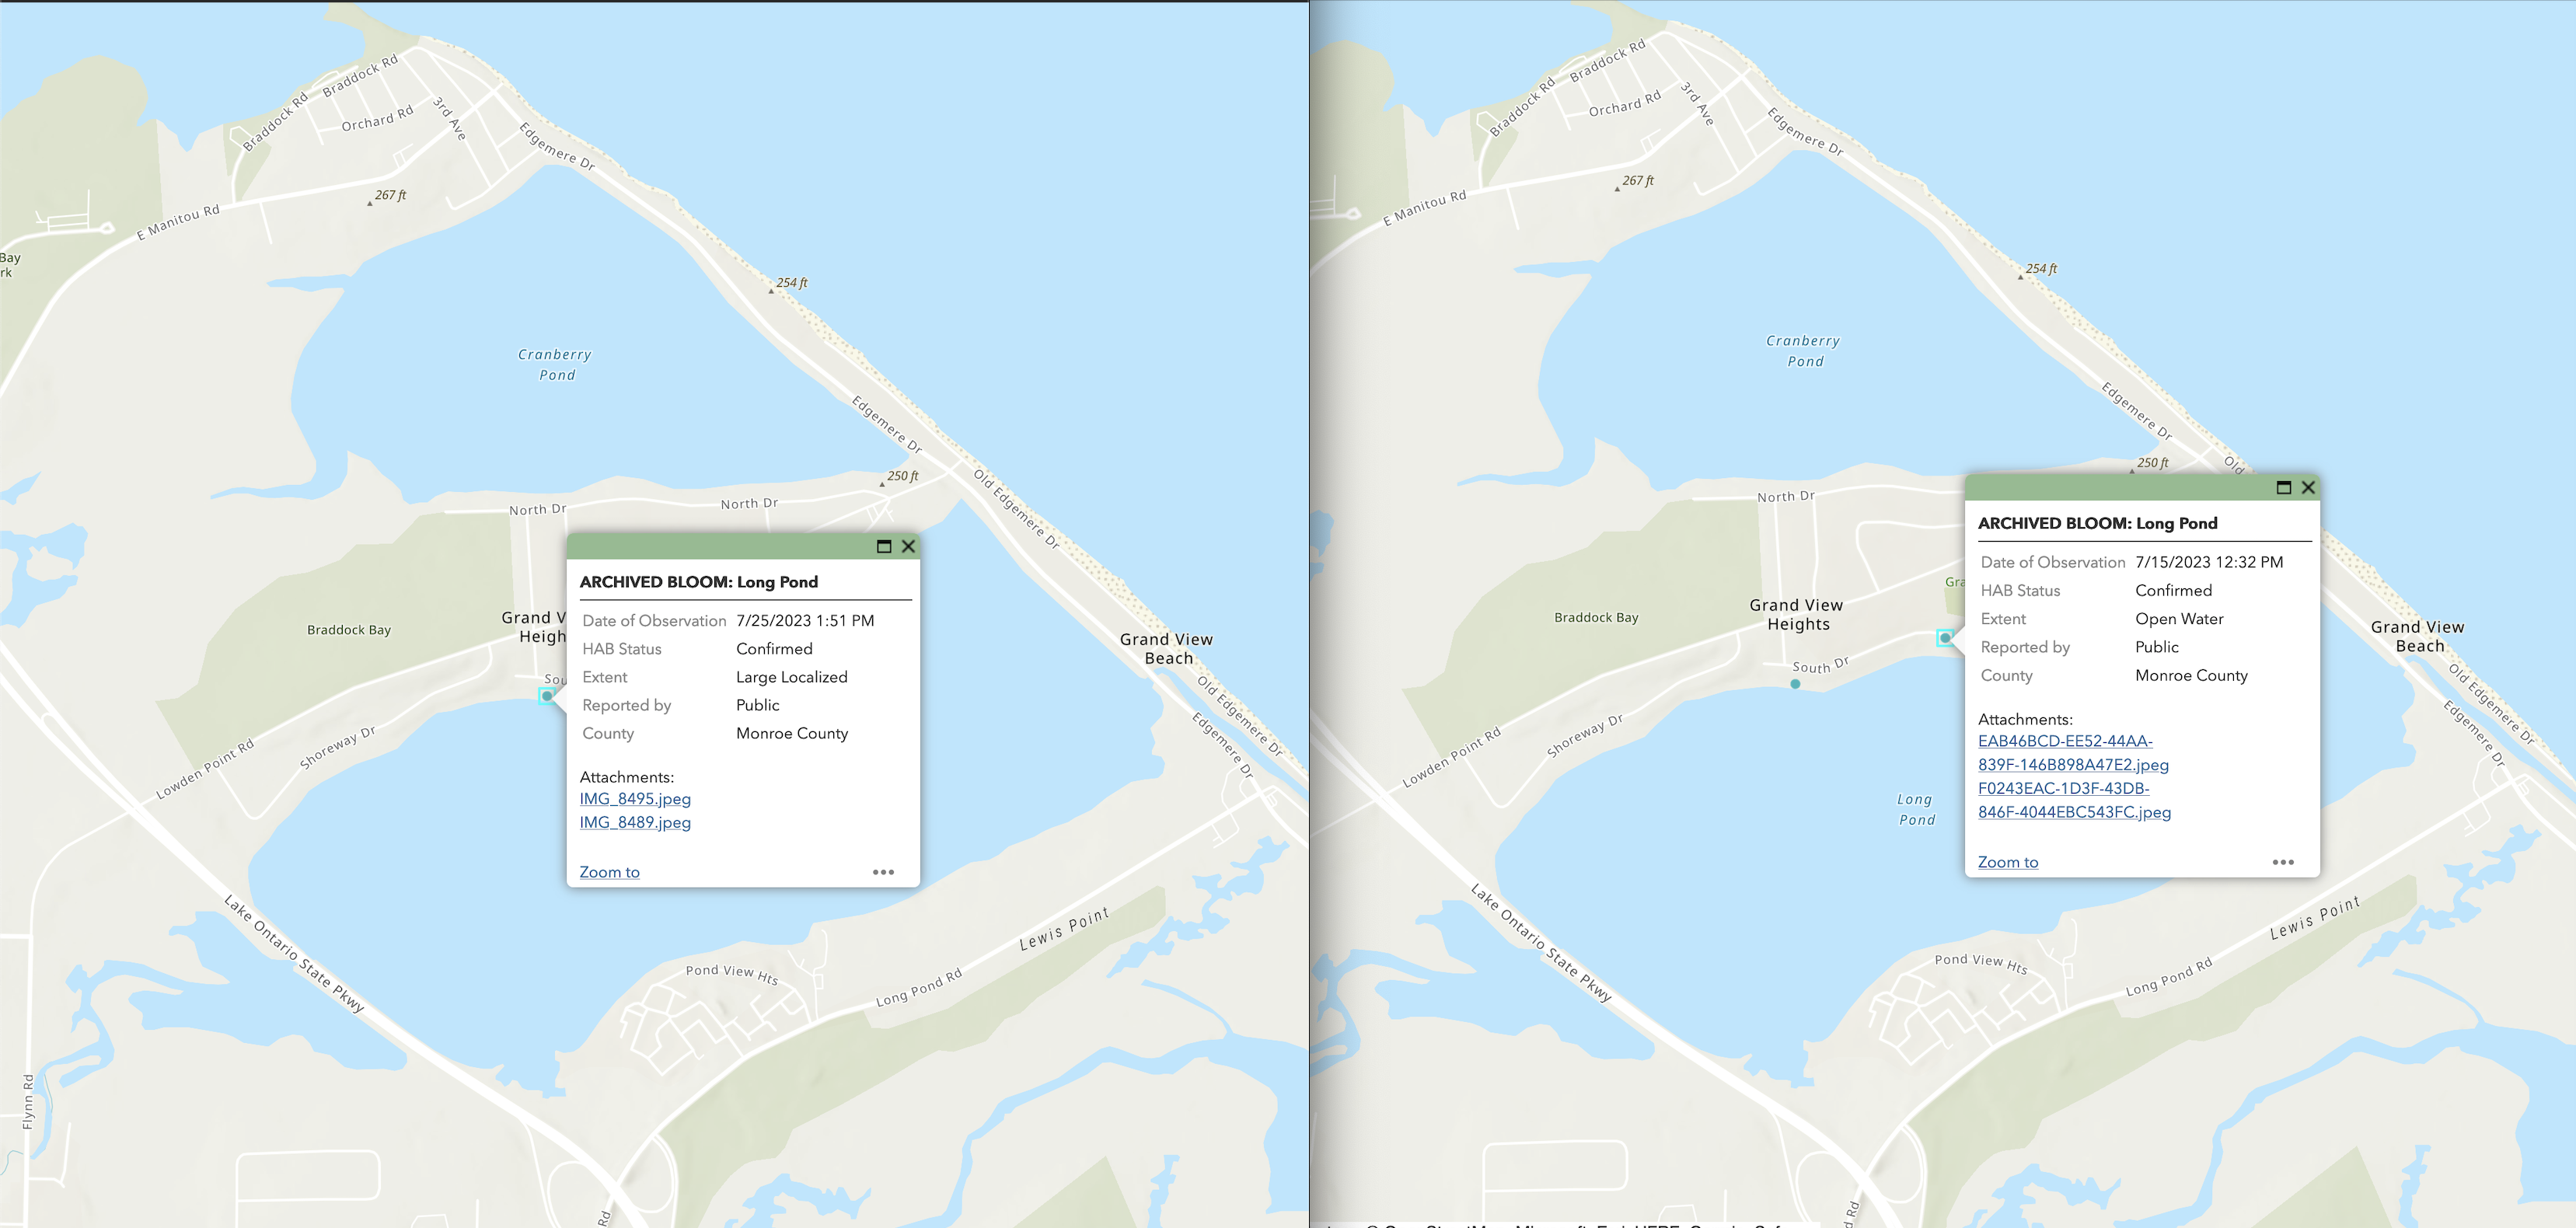2576x1228 pixels.
Task: Click the teal bloom point near South Dr
Action: point(1795,684)
